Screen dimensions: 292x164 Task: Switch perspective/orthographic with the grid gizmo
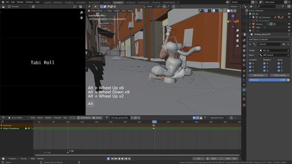pos(237,46)
